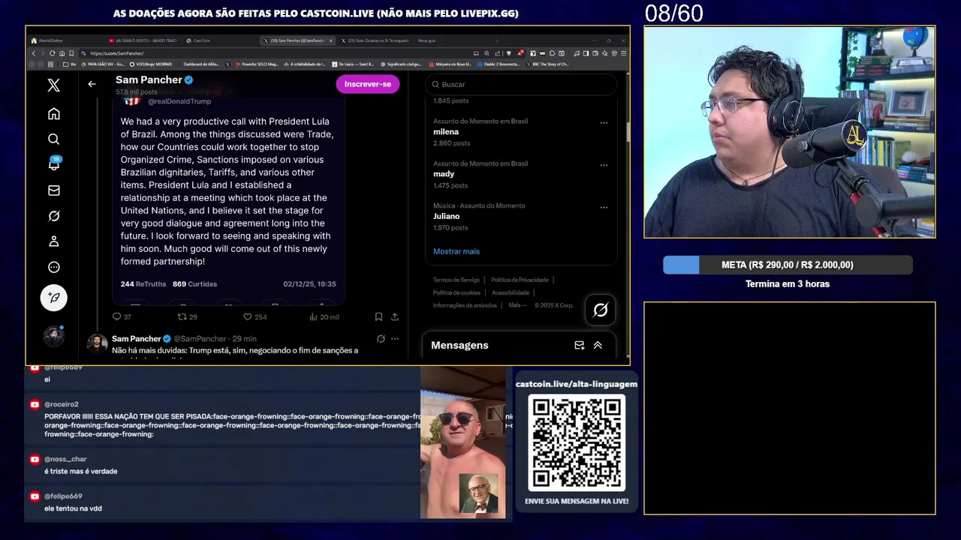
Task: Share the post via share icon
Action: click(x=395, y=317)
